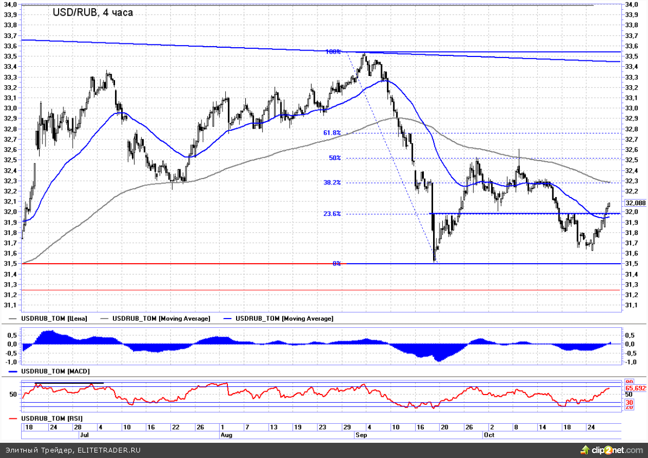Viewport: 648px width, 458px height.
Task: Click the 100% Fibonacci label at top
Action: click(x=333, y=52)
